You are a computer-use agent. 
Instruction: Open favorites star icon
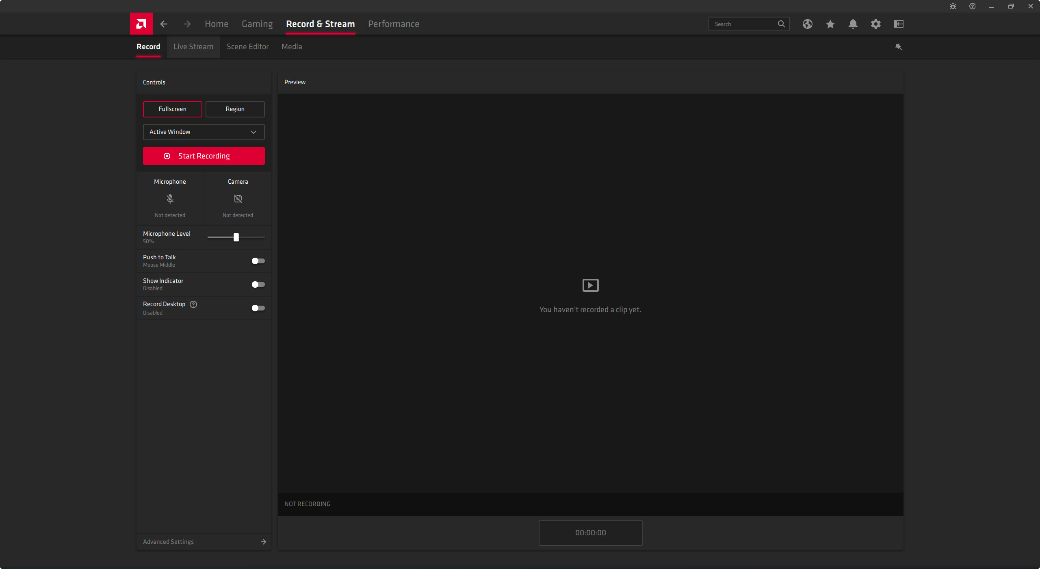coord(830,24)
